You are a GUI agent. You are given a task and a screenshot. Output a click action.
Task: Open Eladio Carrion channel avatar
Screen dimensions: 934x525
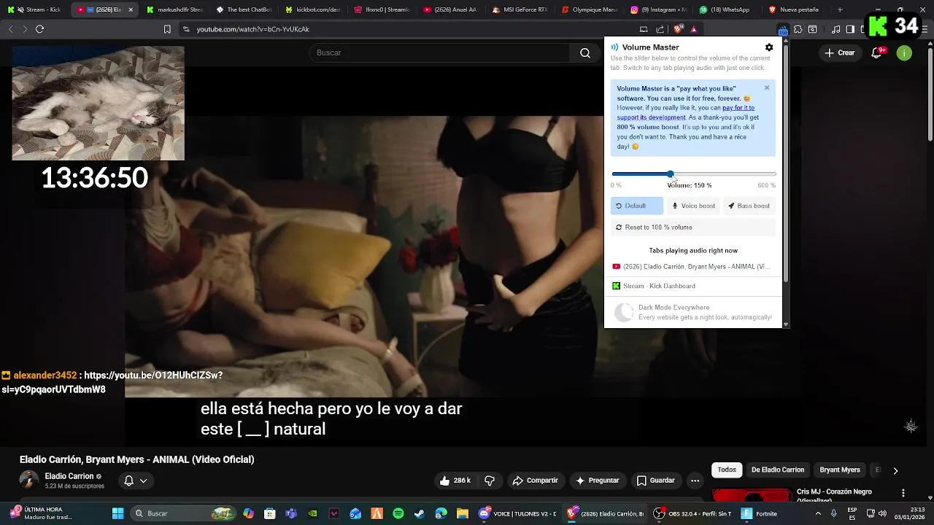click(x=28, y=481)
